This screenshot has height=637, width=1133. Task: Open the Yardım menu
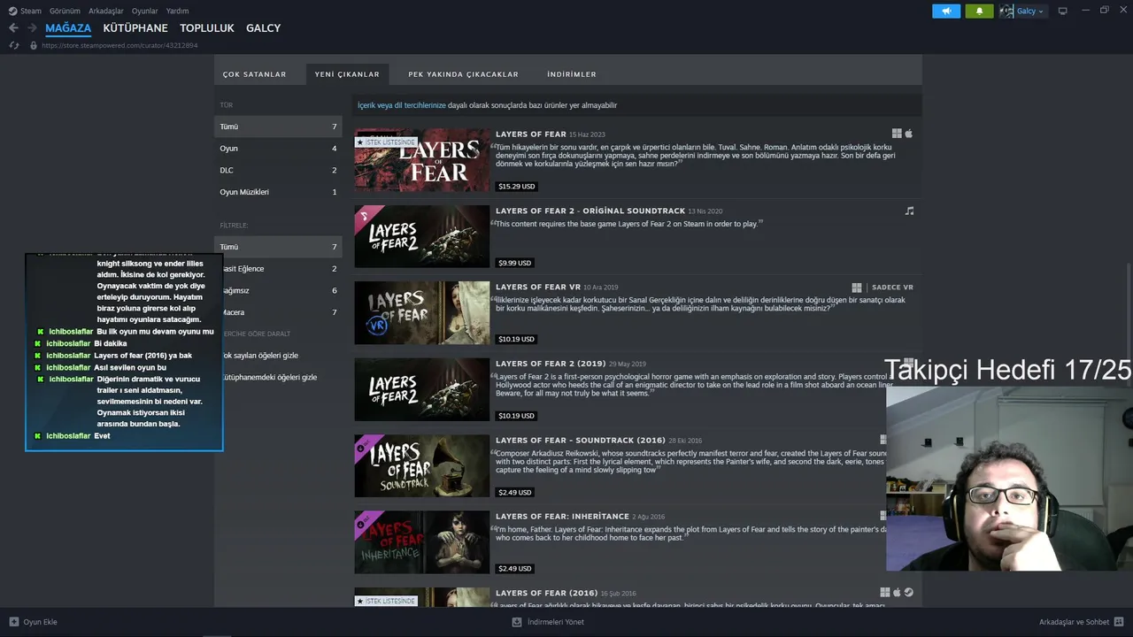(x=178, y=11)
